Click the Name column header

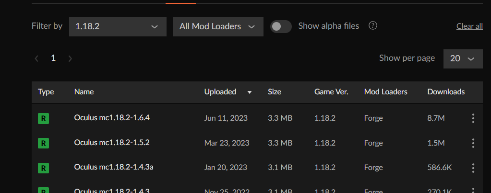pos(84,92)
